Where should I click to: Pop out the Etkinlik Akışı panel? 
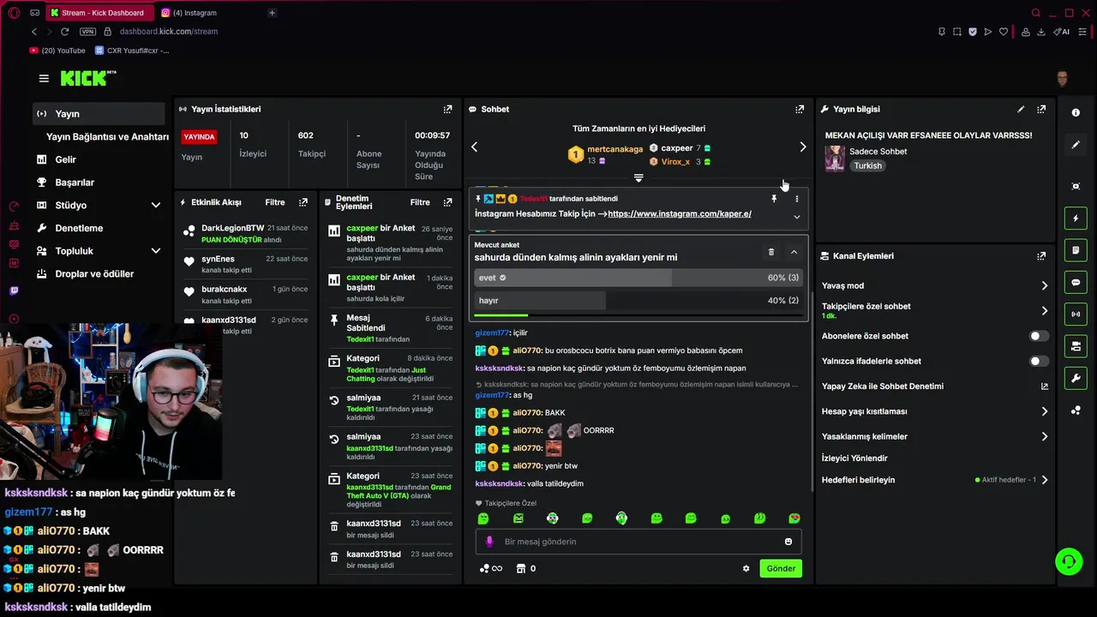[303, 202]
